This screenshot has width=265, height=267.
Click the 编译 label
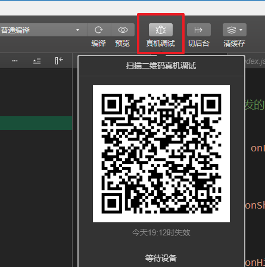coord(99,44)
